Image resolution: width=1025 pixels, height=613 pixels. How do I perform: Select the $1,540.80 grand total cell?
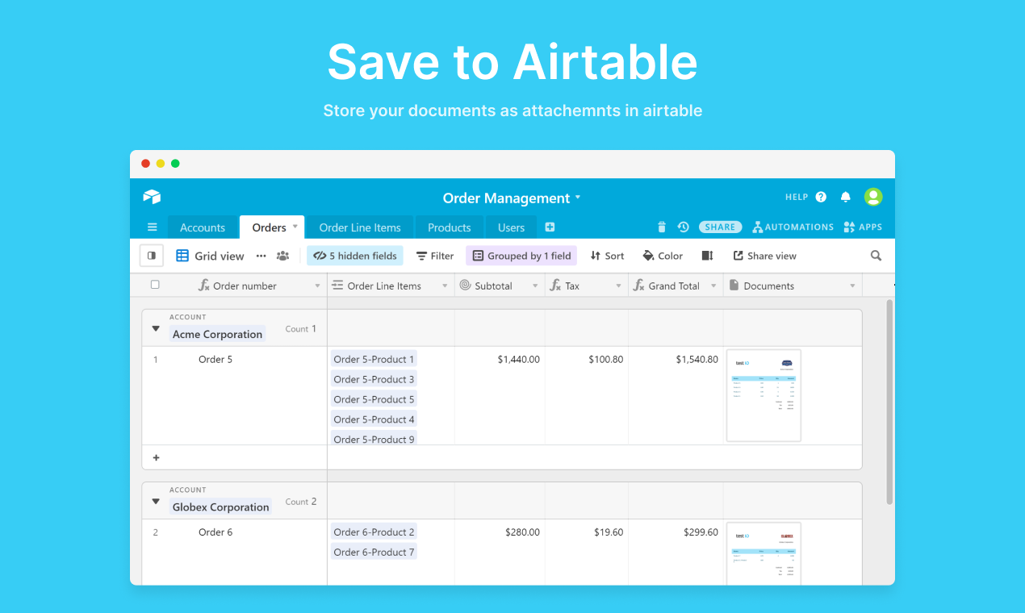676,395
